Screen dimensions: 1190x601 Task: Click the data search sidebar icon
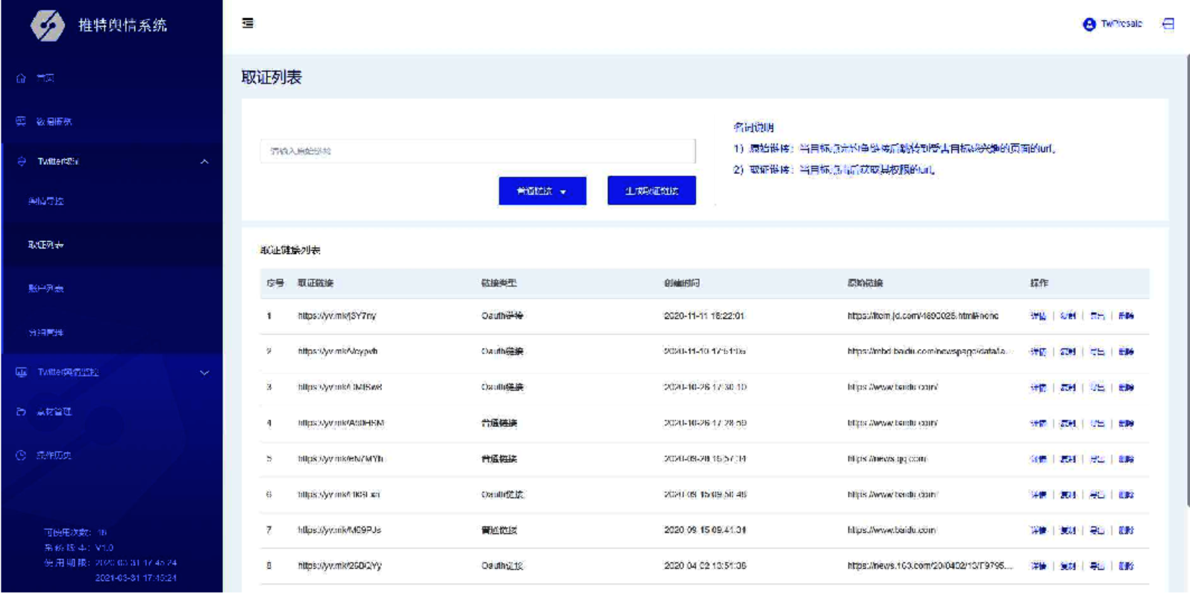21,121
